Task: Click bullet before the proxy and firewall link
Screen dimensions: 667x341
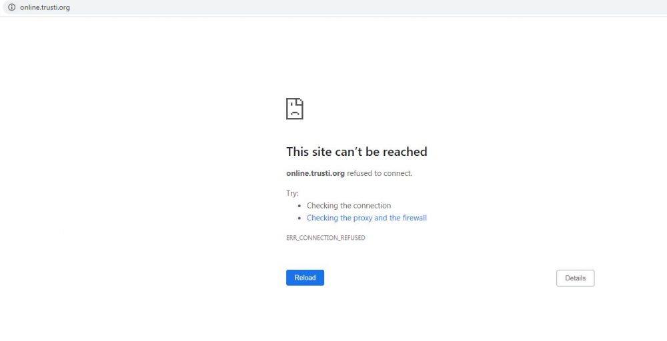Action: click(299, 218)
